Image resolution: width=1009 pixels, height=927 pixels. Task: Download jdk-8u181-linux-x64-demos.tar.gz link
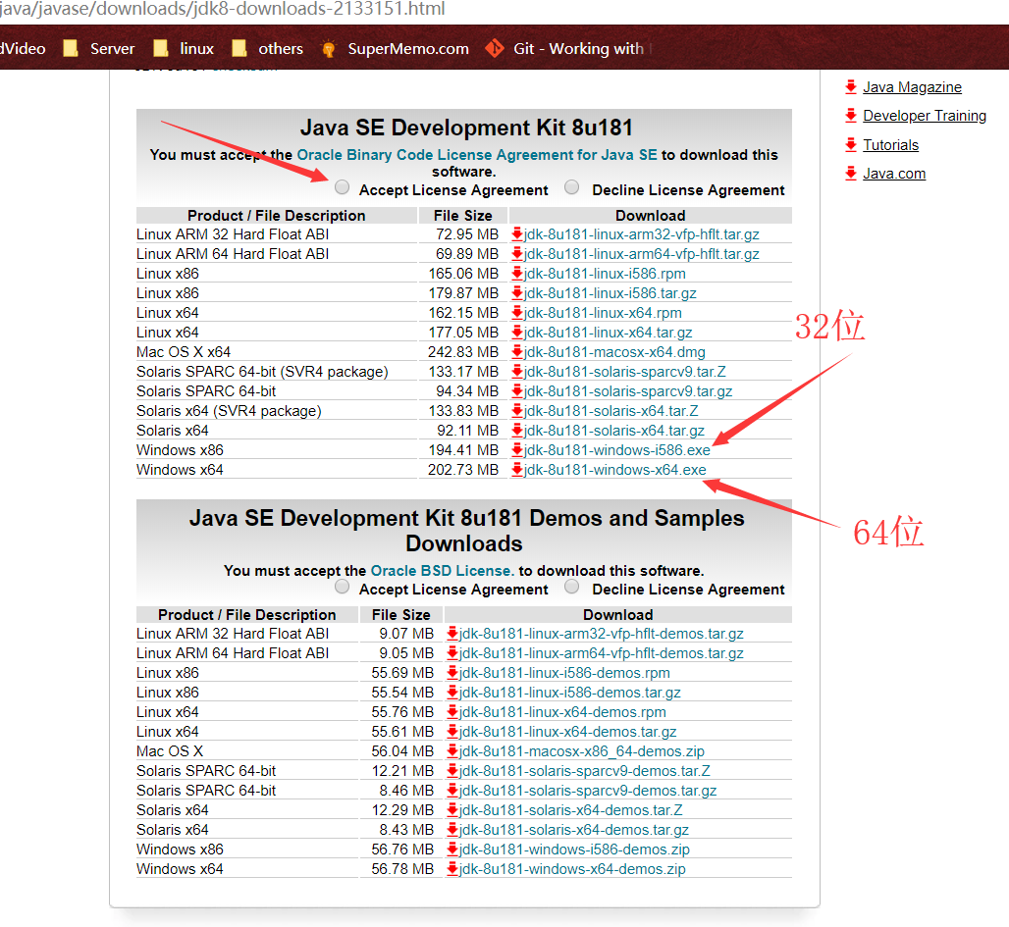pos(567,732)
